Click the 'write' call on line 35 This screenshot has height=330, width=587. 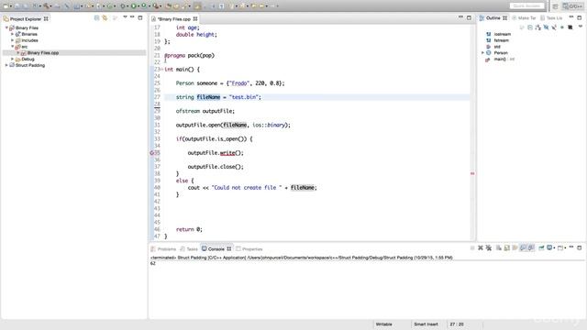click(227, 153)
